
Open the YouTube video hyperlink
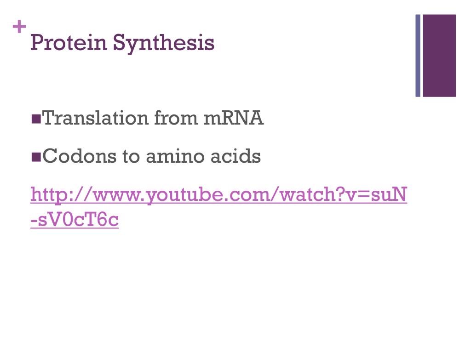(x=218, y=207)
